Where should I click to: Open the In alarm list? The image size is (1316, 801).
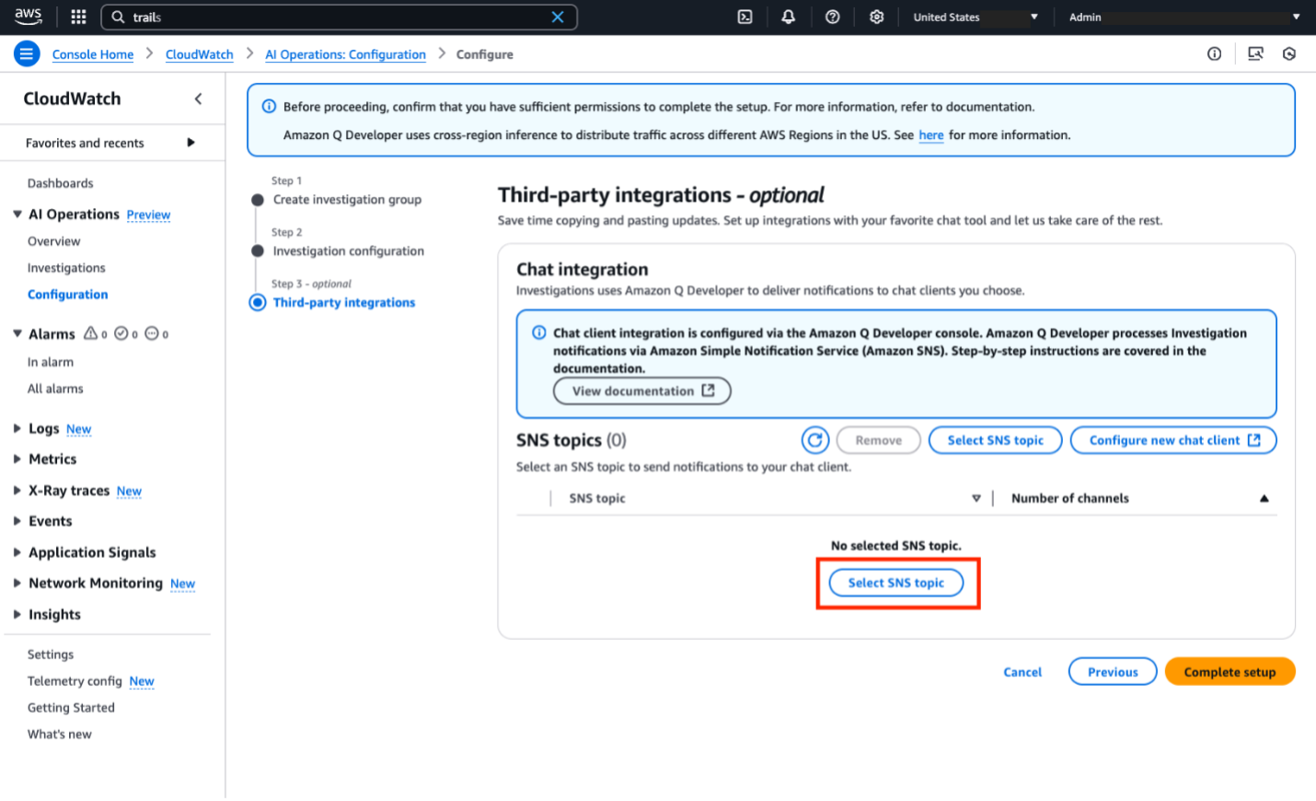[x=51, y=362]
